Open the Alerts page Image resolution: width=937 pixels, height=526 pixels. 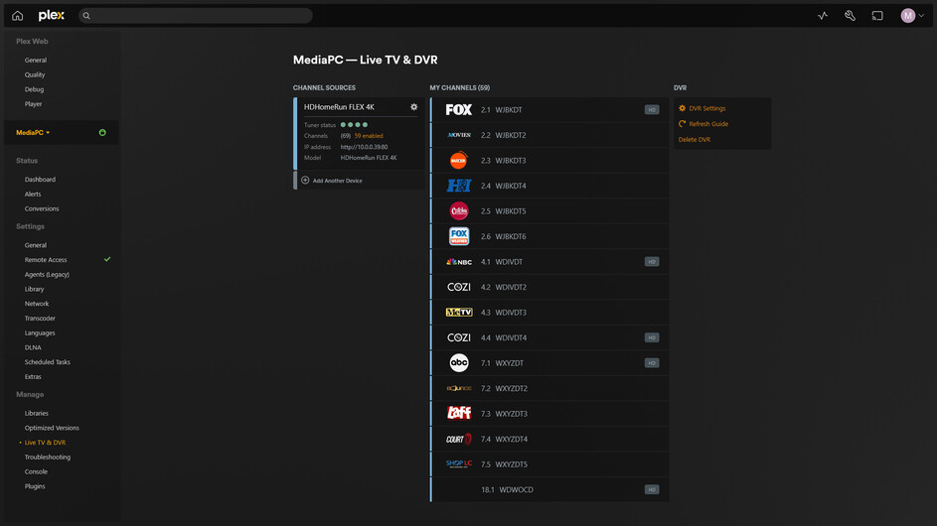tap(33, 195)
